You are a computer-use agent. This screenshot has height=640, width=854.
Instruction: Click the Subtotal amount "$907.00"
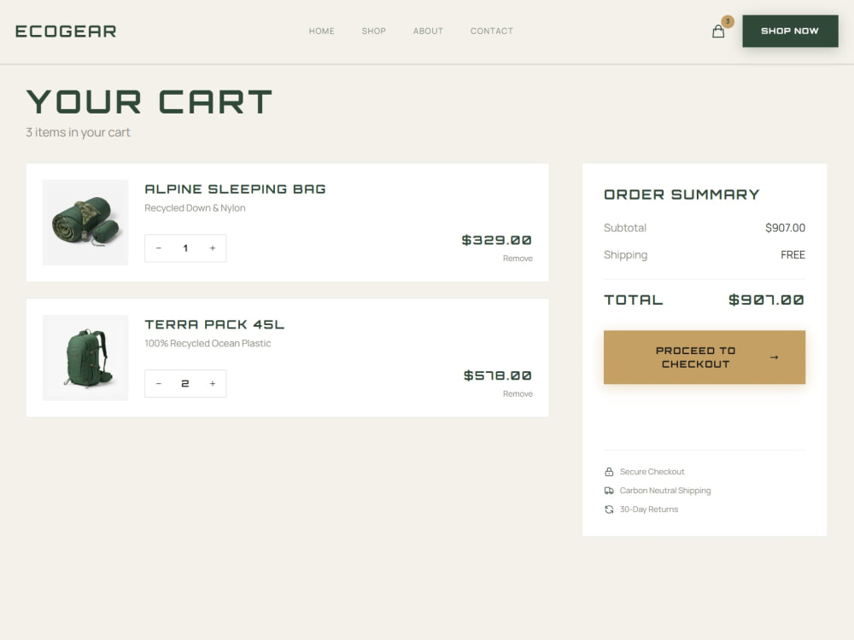pos(785,228)
